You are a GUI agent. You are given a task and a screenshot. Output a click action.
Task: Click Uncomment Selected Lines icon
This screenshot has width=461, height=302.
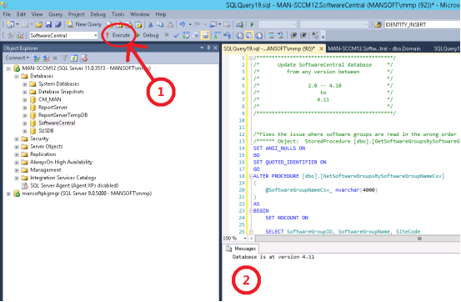281,36
